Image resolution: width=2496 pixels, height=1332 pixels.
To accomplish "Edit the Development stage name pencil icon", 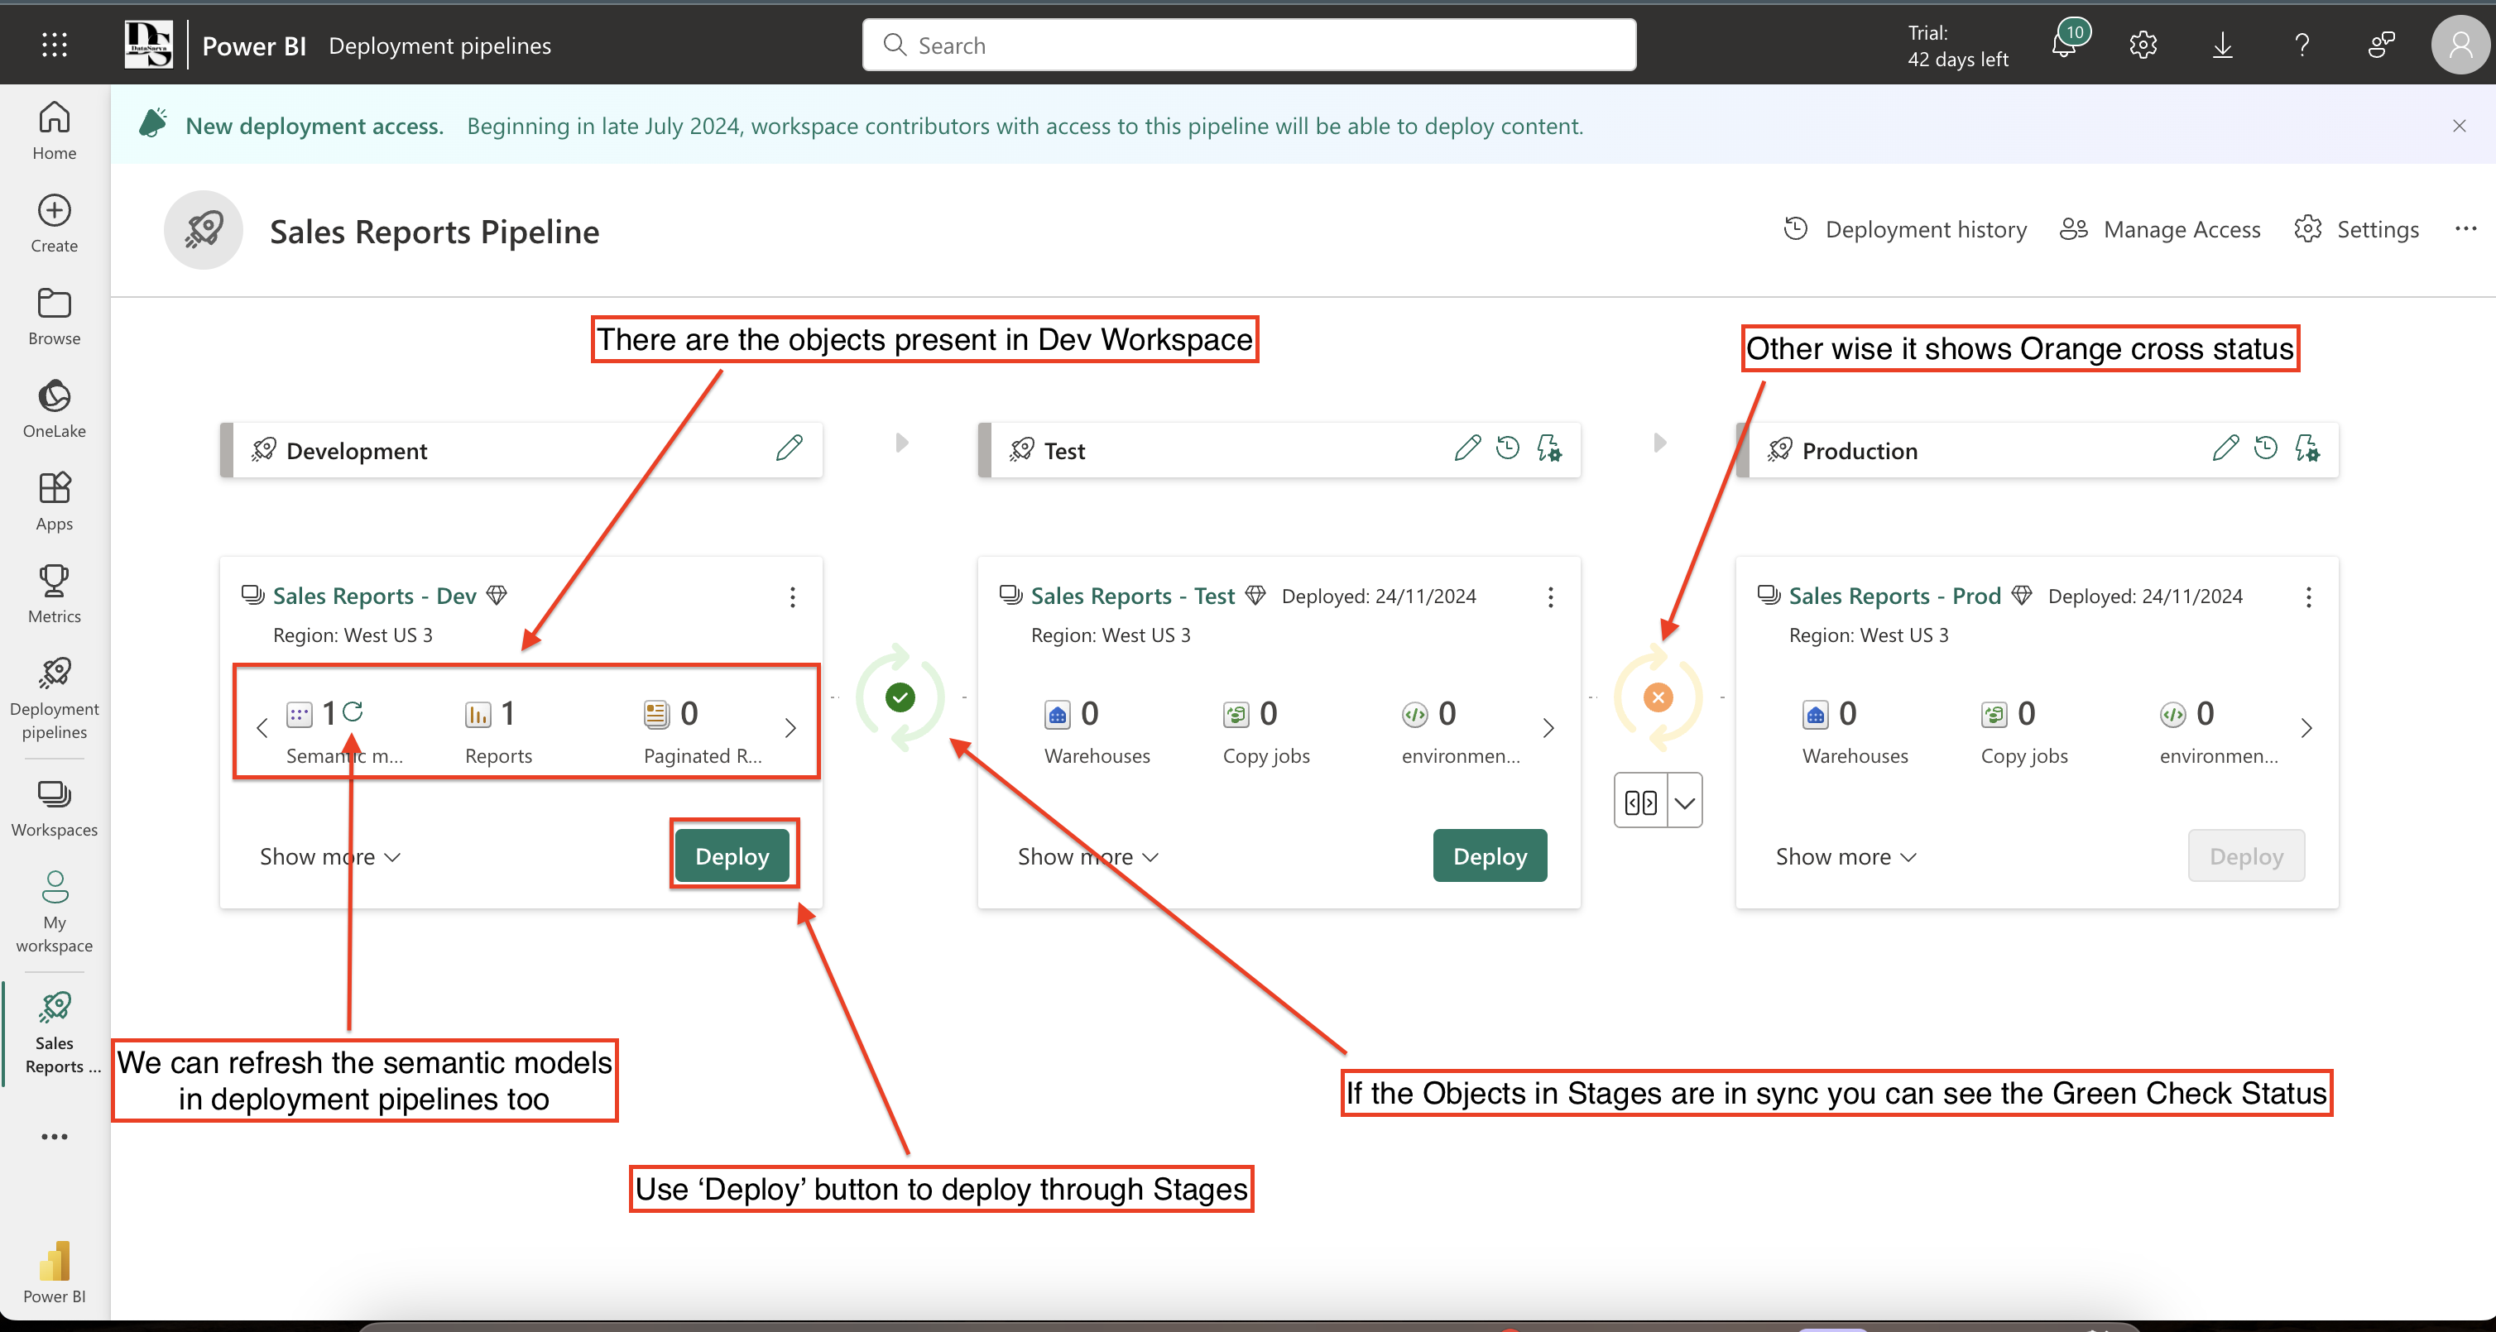I will pyautogui.click(x=789, y=448).
